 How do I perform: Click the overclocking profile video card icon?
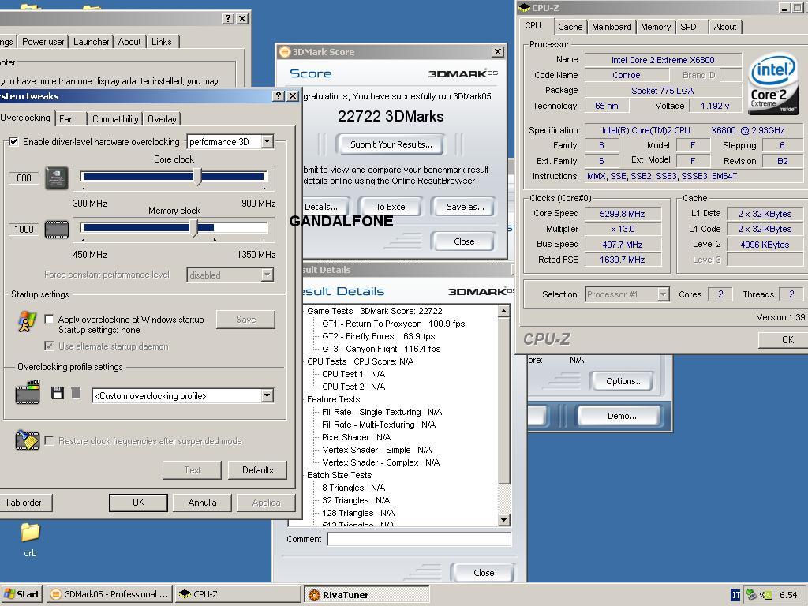point(28,393)
